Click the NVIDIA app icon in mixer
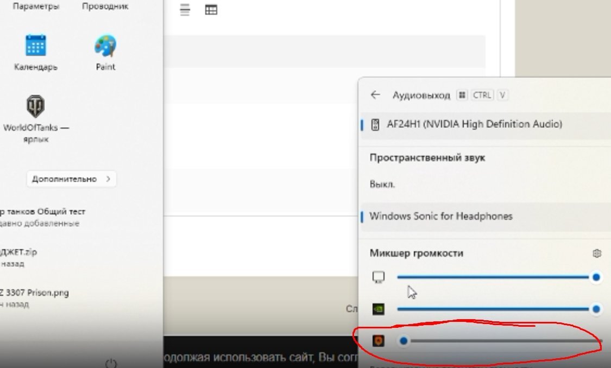611x368 pixels. click(379, 309)
